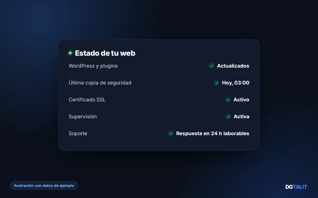Click the DGTALIT logo

[x=296, y=187]
